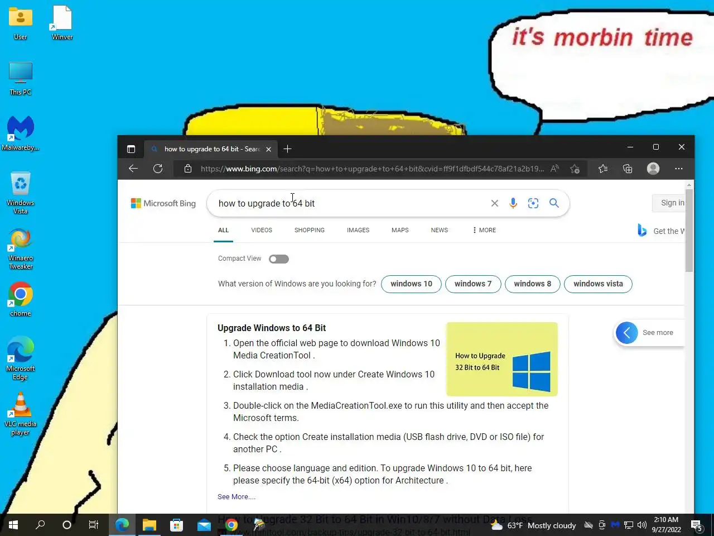Expand the answer with See More link
Image resolution: width=714 pixels, height=536 pixels.
pyautogui.click(x=237, y=496)
